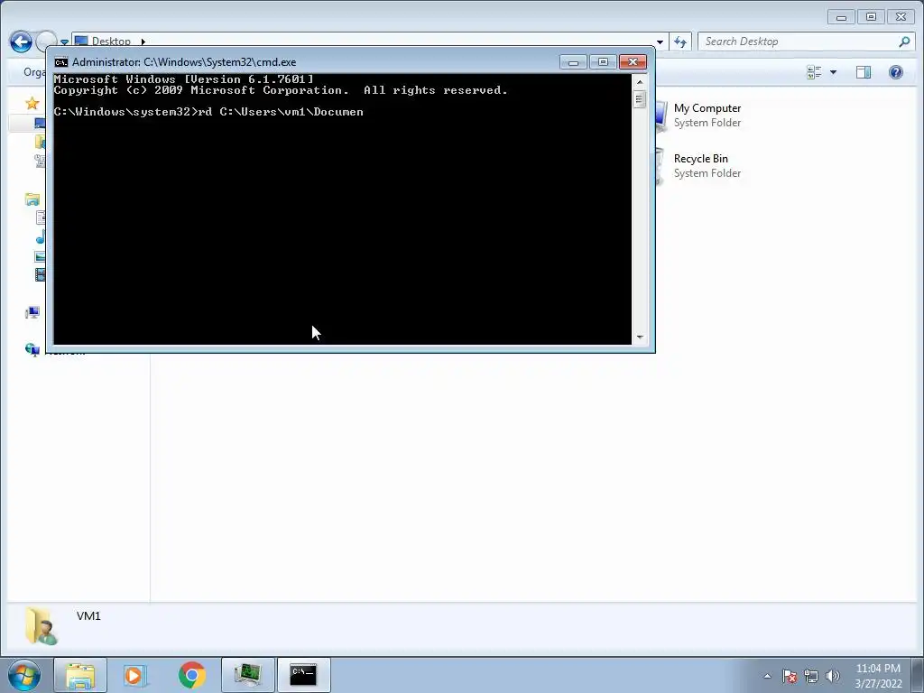This screenshot has width=924, height=693.
Task: Toggle the preview pane button
Action: coord(864,72)
